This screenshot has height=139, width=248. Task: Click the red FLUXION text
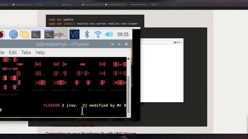click(x=52, y=105)
